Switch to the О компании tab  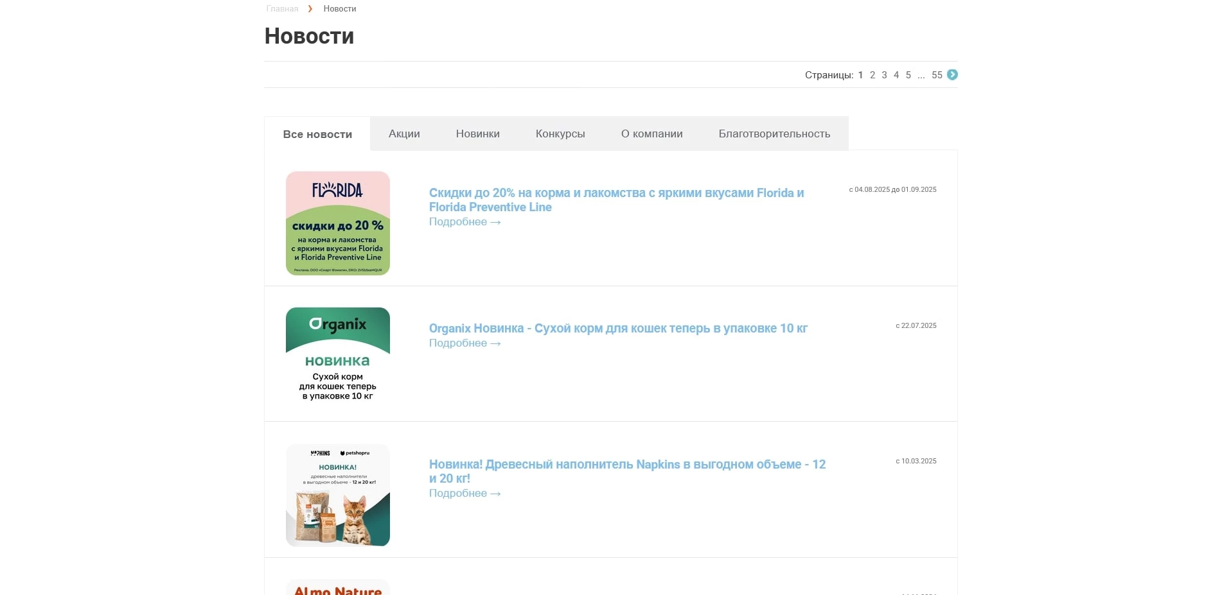(x=651, y=134)
